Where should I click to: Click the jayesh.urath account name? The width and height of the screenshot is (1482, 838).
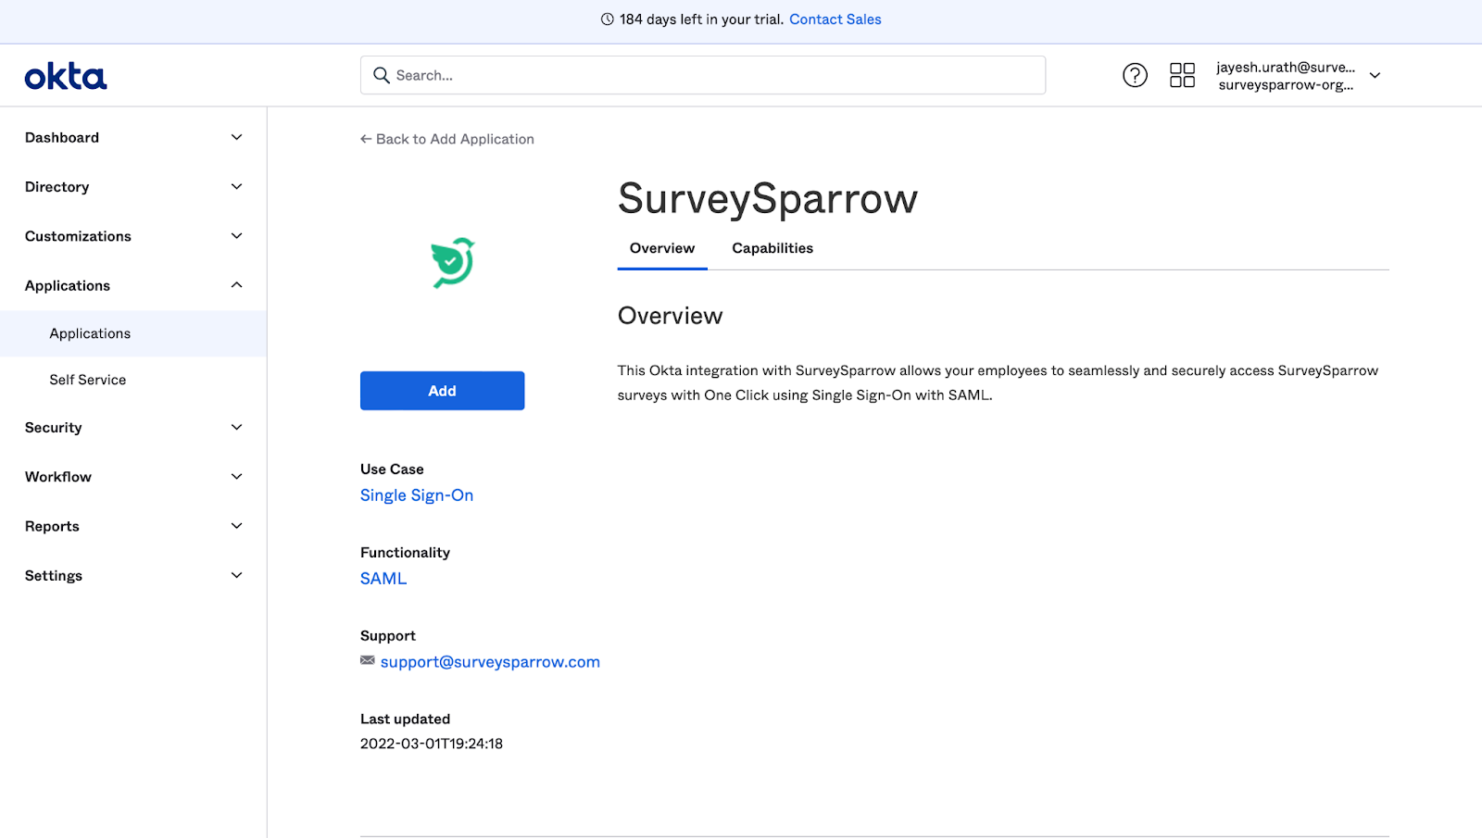(x=1286, y=67)
